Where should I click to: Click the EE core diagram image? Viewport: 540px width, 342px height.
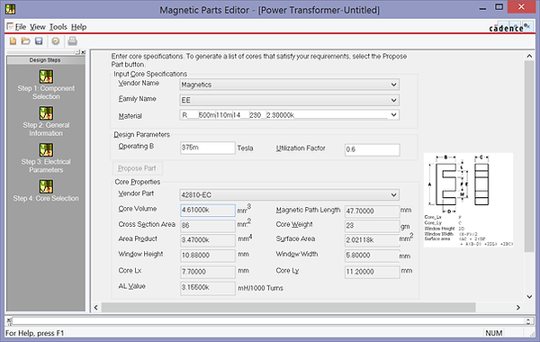(468, 200)
